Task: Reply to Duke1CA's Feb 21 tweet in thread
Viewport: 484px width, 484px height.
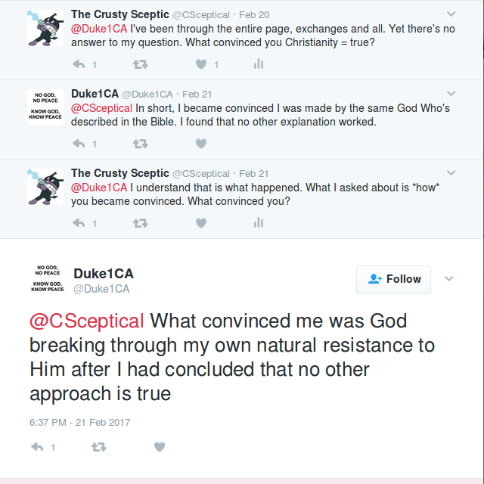Action: (79, 144)
